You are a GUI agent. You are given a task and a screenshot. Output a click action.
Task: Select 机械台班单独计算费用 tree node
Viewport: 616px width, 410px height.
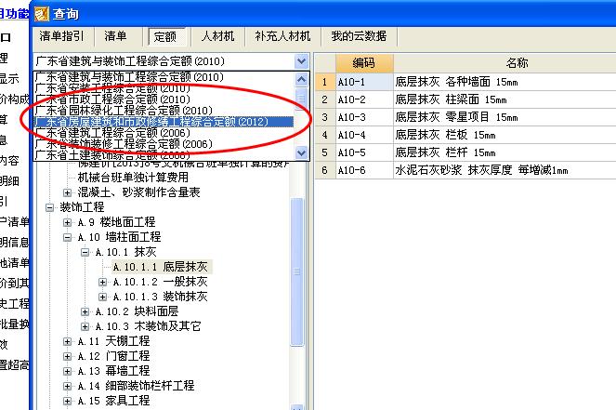pyautogui.click(x=133, y=178)
